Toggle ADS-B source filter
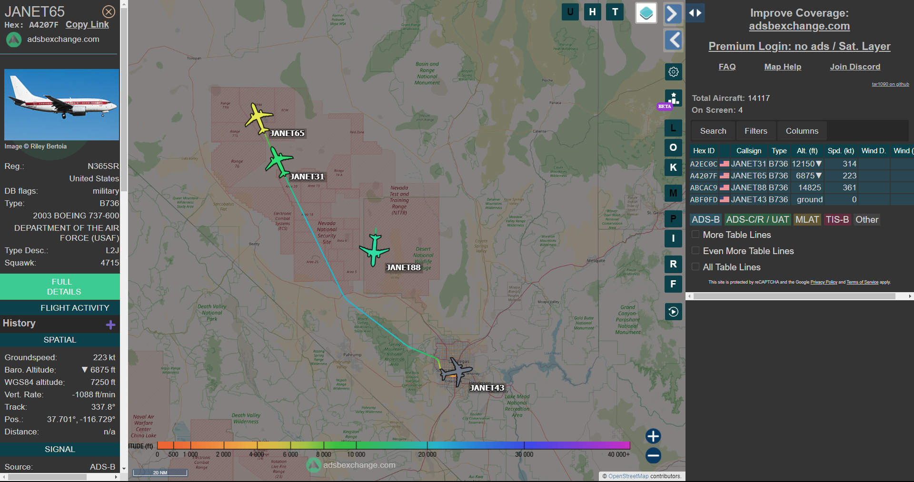This screenshot has width=914, height=482. [705, 219]
